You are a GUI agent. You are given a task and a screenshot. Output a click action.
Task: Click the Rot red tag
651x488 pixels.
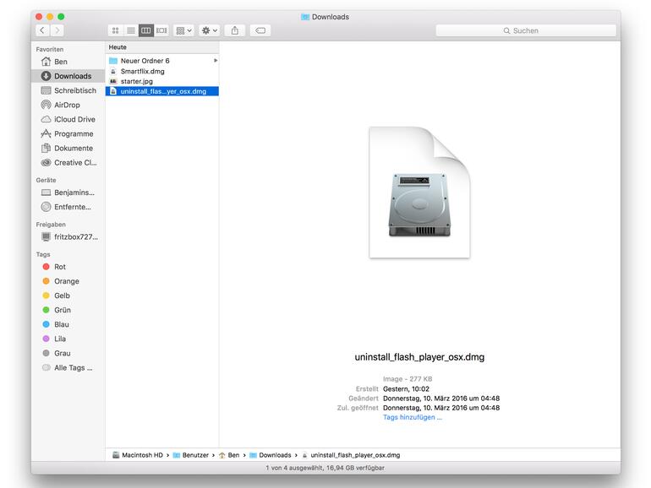point(60,267)
